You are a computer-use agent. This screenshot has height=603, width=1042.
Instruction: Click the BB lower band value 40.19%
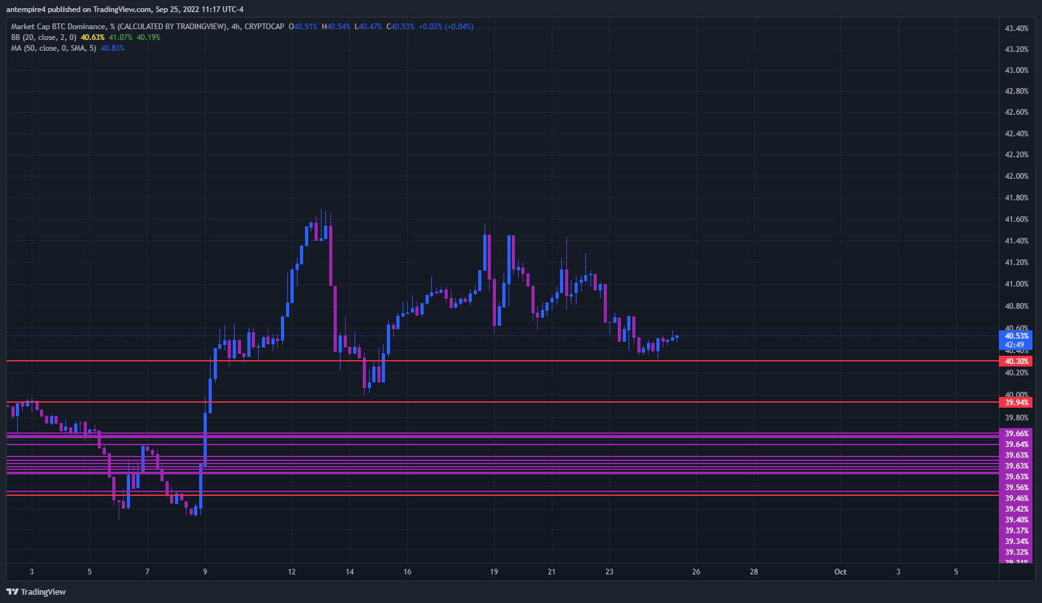pos(148,37)
